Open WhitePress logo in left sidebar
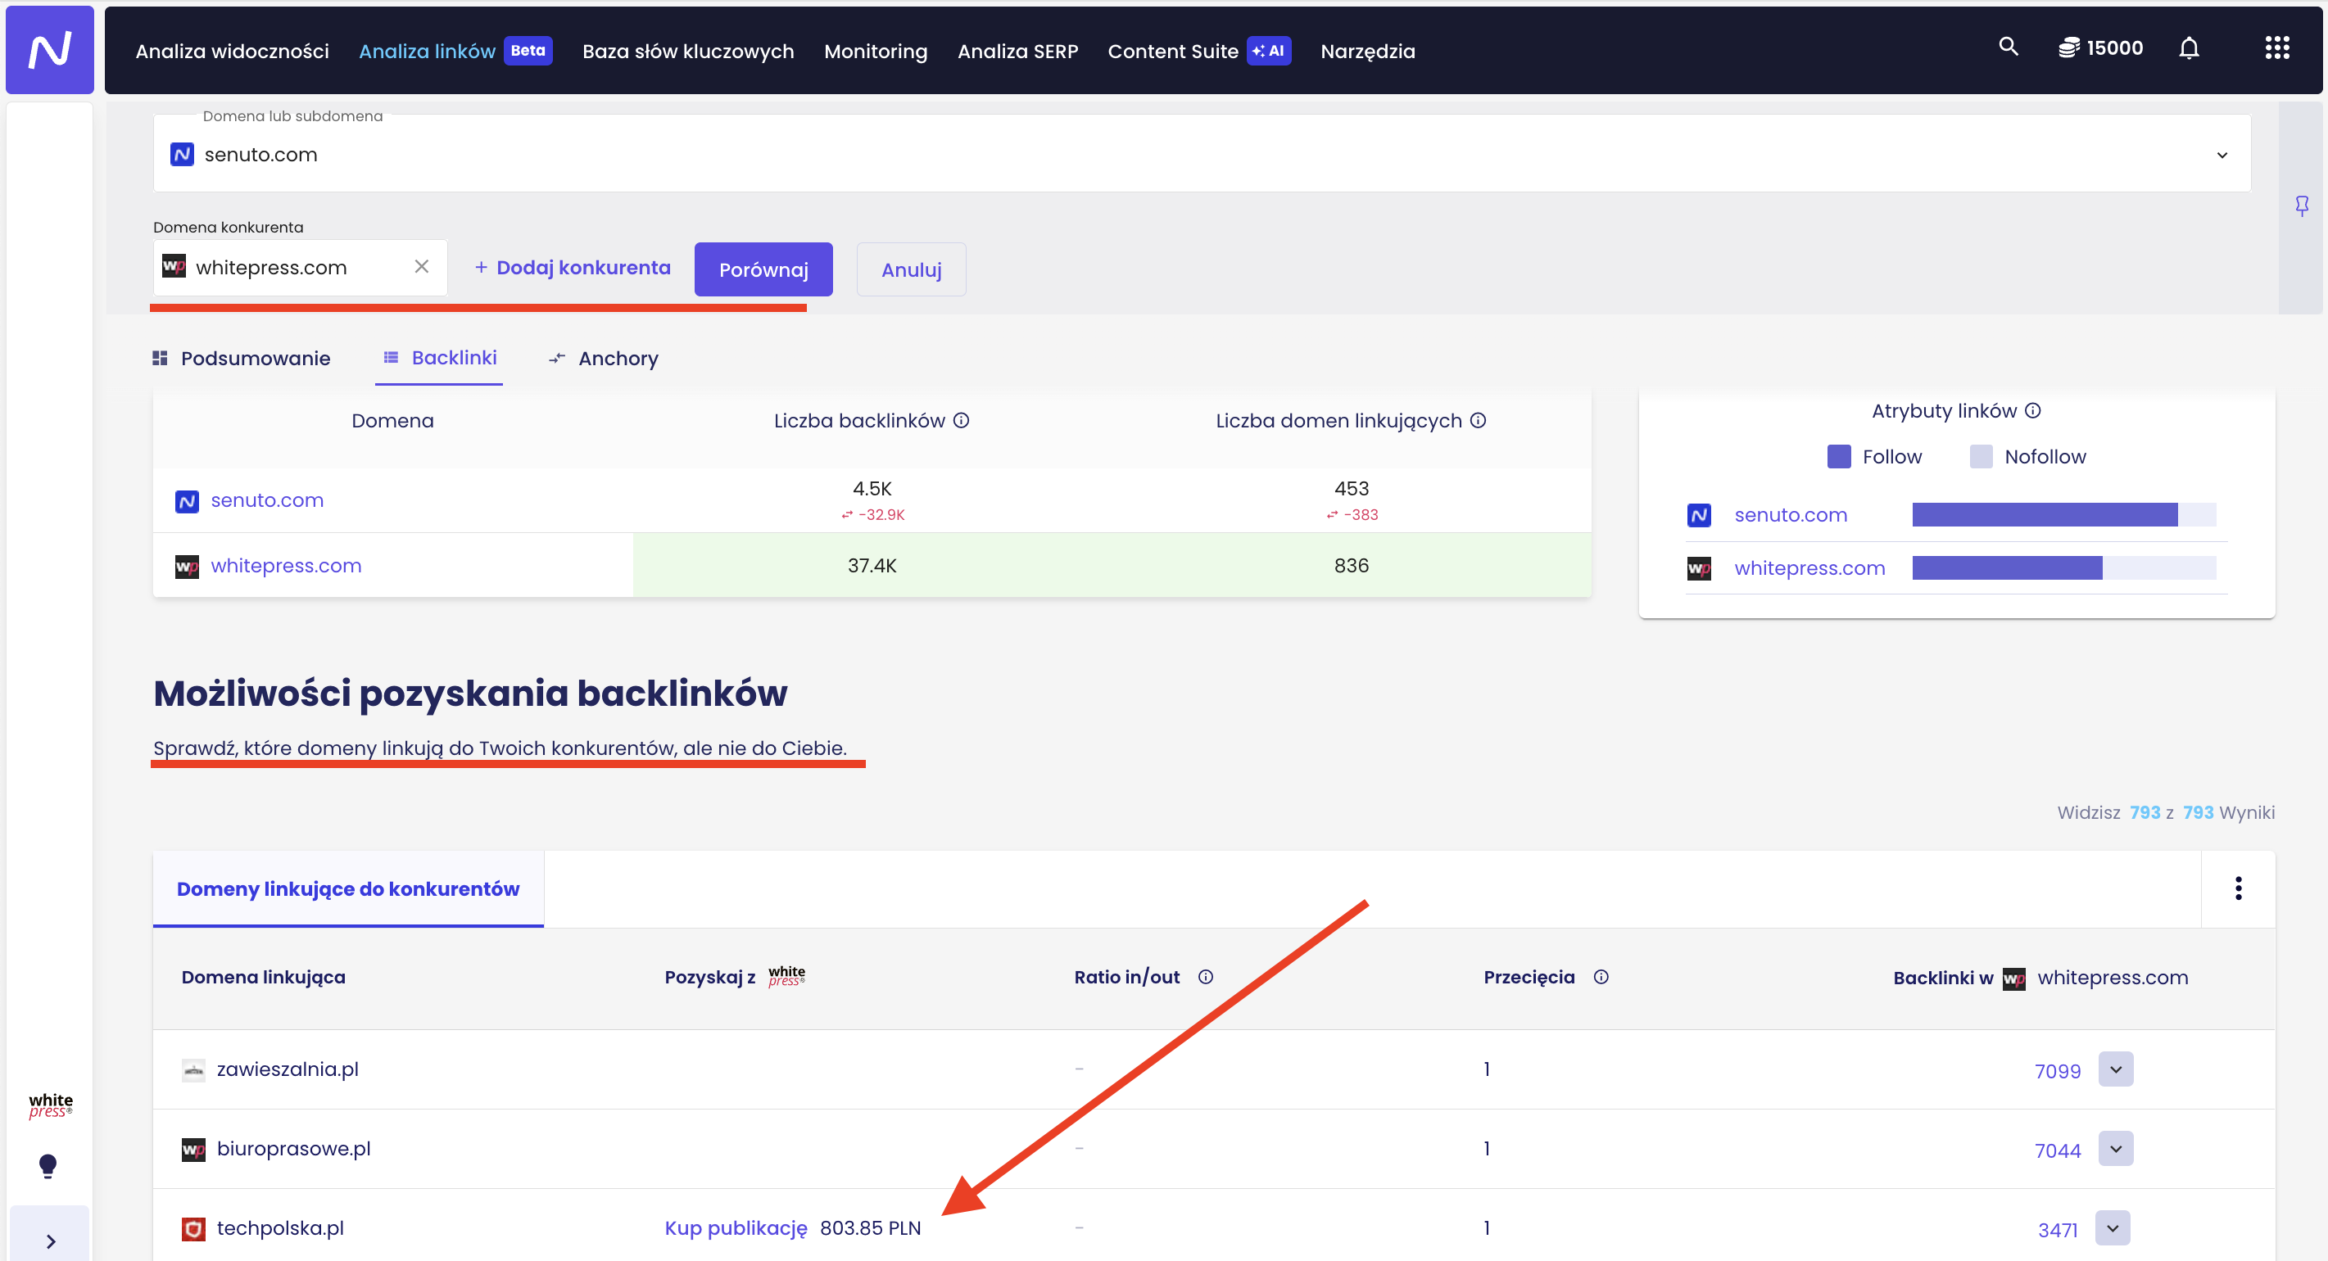2328x1261 pixels. point(50,1105)
